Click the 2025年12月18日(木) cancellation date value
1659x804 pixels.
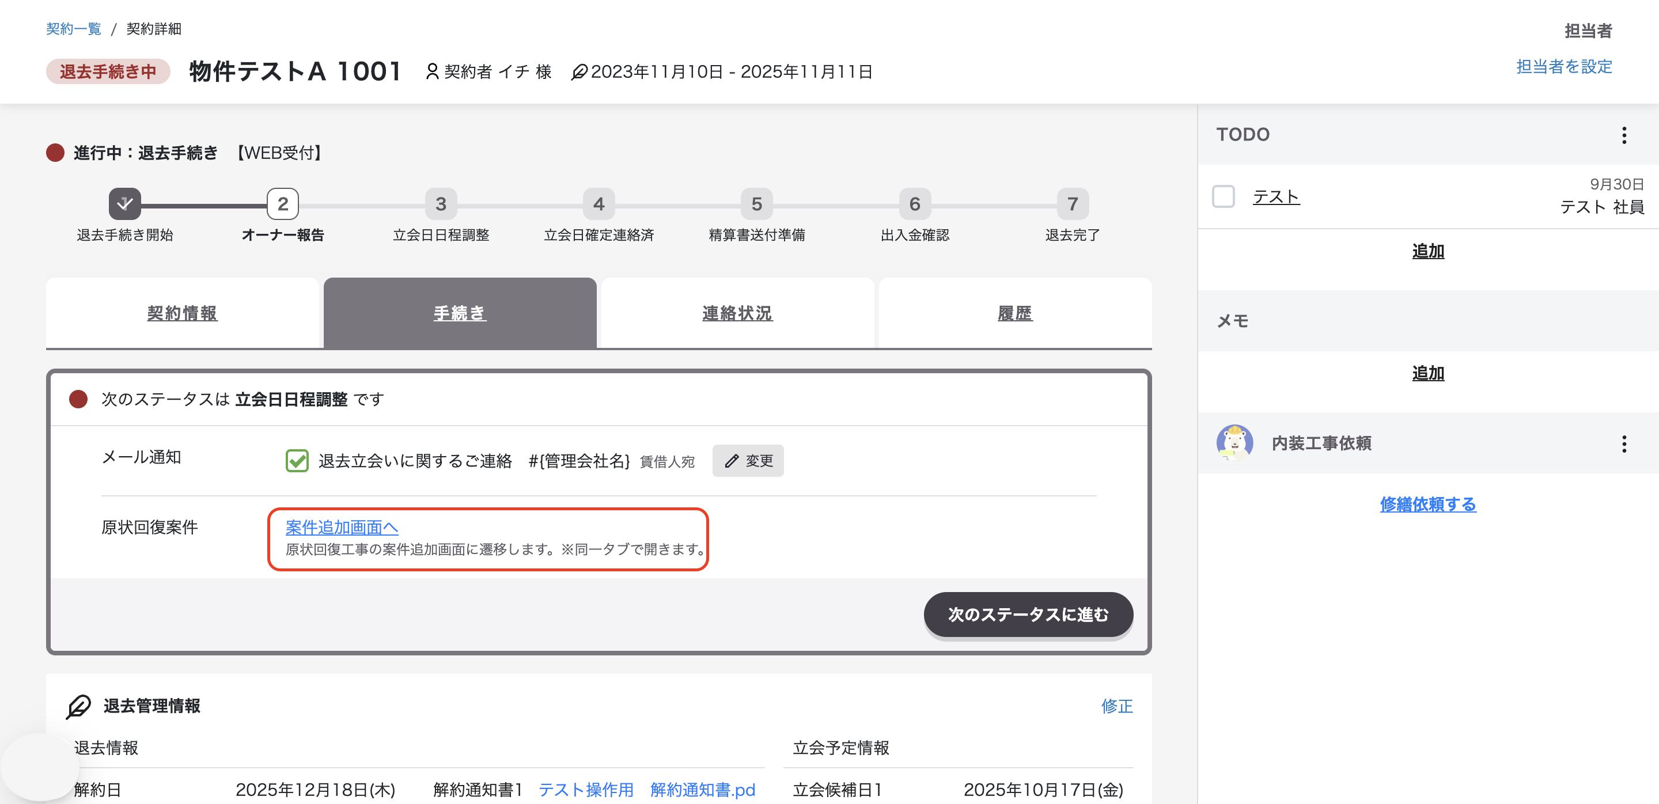tap(316, 790)
